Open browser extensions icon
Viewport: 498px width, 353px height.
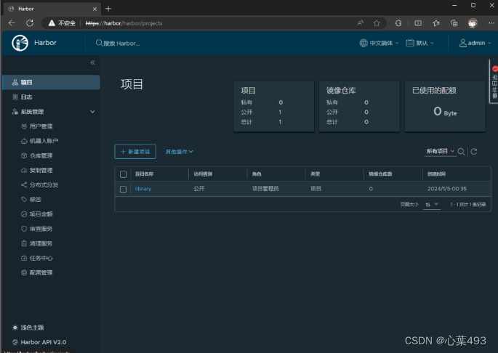tap(398, 23)
